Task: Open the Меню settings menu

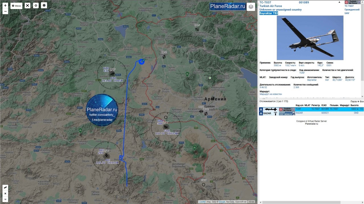Action: point(16,6)
